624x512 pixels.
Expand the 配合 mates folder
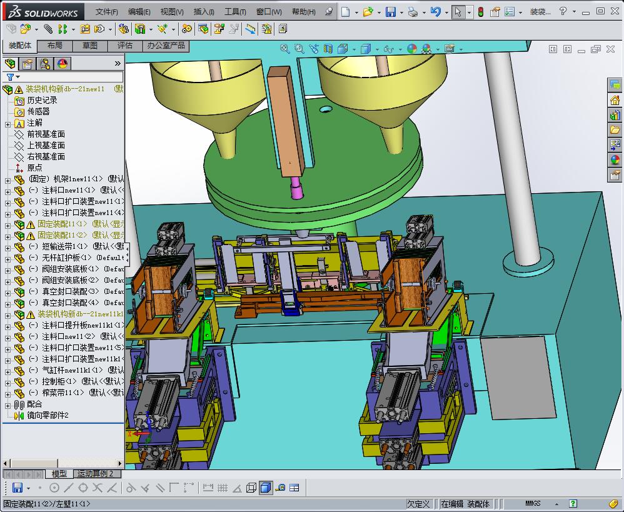click(x=8, y=406)
